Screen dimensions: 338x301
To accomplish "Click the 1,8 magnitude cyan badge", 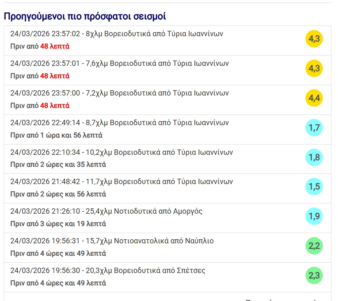I will (314, 157).
